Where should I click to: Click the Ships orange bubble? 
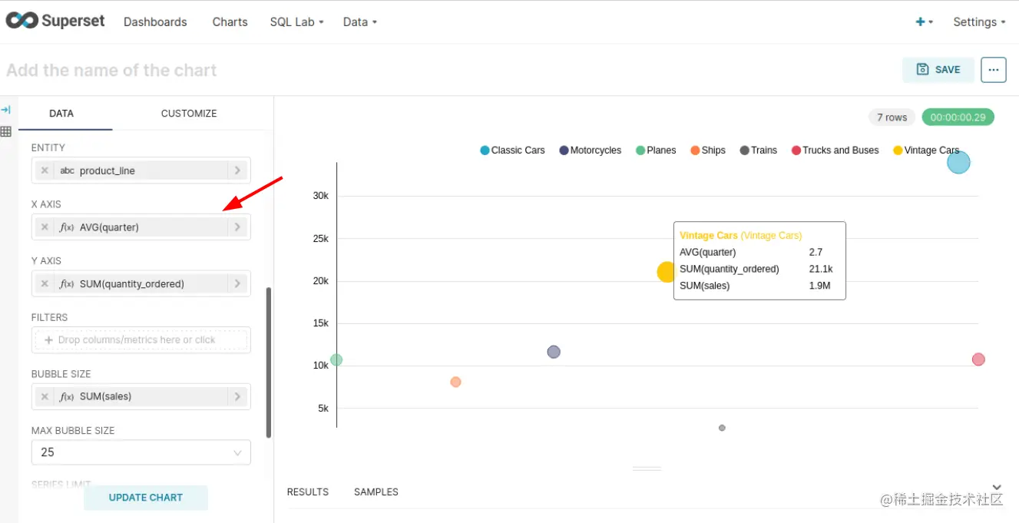coord(455,382)
